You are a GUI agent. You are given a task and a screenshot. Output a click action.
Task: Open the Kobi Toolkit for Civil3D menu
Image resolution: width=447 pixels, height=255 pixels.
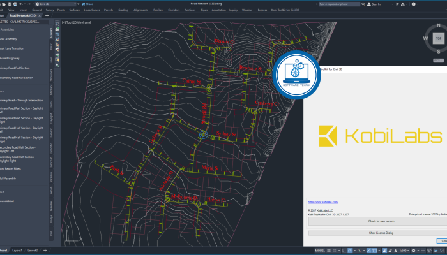point(285,10)
